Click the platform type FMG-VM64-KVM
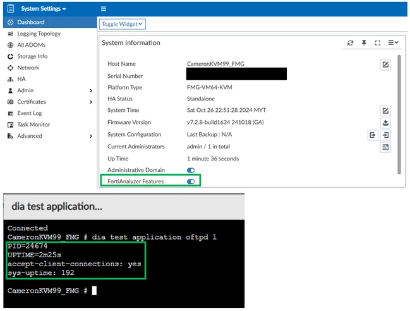Viewport: 410px width, 311px height. (210, 87)
